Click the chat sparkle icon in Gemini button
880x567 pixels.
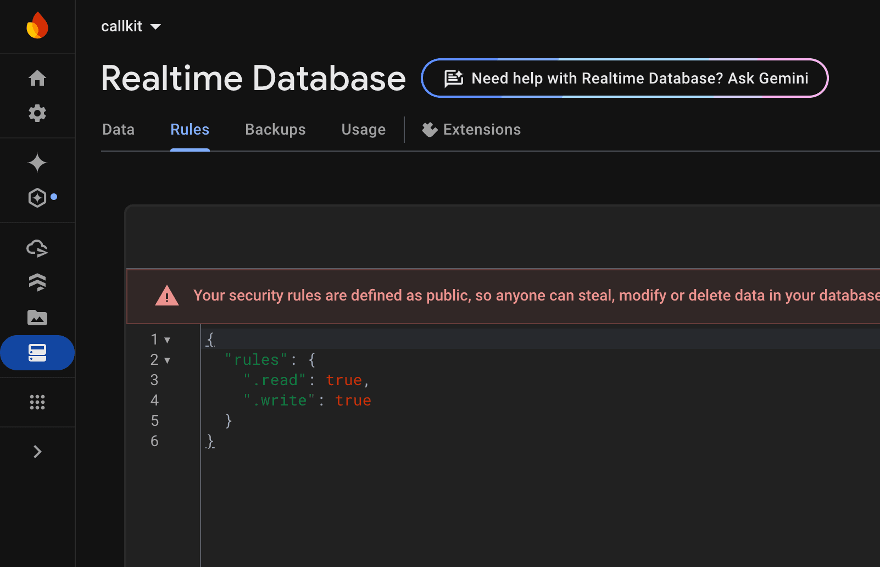pos(454,79)
